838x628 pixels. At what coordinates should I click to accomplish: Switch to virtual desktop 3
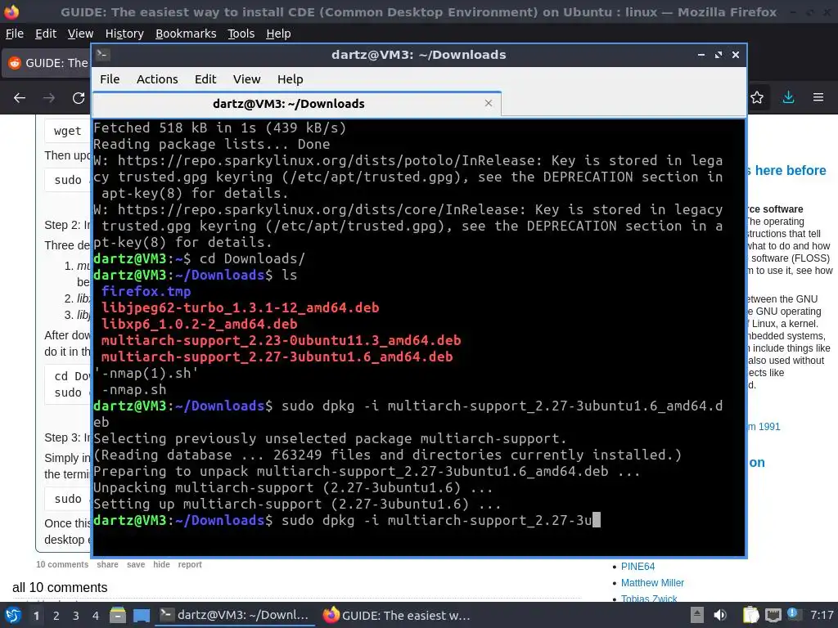click(76, 615)
